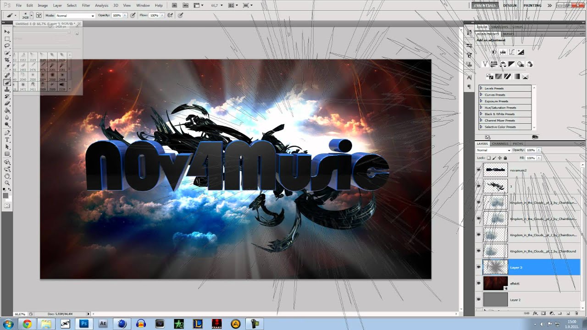This screenshot has width=587, height=330.
Task: Expand Channel Mixer Presets
Action: pyautogui.click(x=481, y=120)
